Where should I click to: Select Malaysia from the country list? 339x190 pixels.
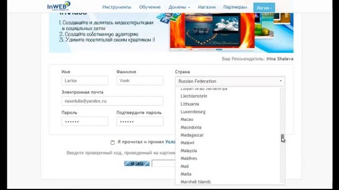[x=228, y=150]
